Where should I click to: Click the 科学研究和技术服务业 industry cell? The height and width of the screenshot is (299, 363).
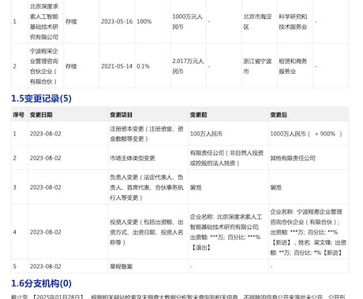tap(293, 21)
